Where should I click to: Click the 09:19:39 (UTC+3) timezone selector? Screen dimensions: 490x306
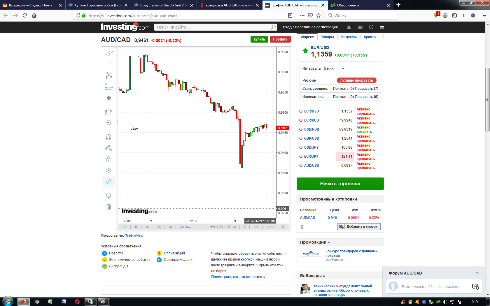pos(223,227)
